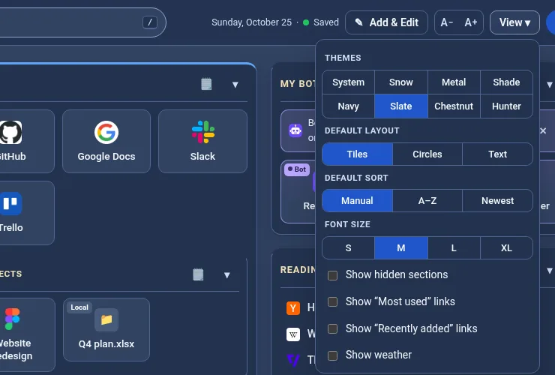
Task: Collapse the Reading section arrow
Action: [549, 271]
